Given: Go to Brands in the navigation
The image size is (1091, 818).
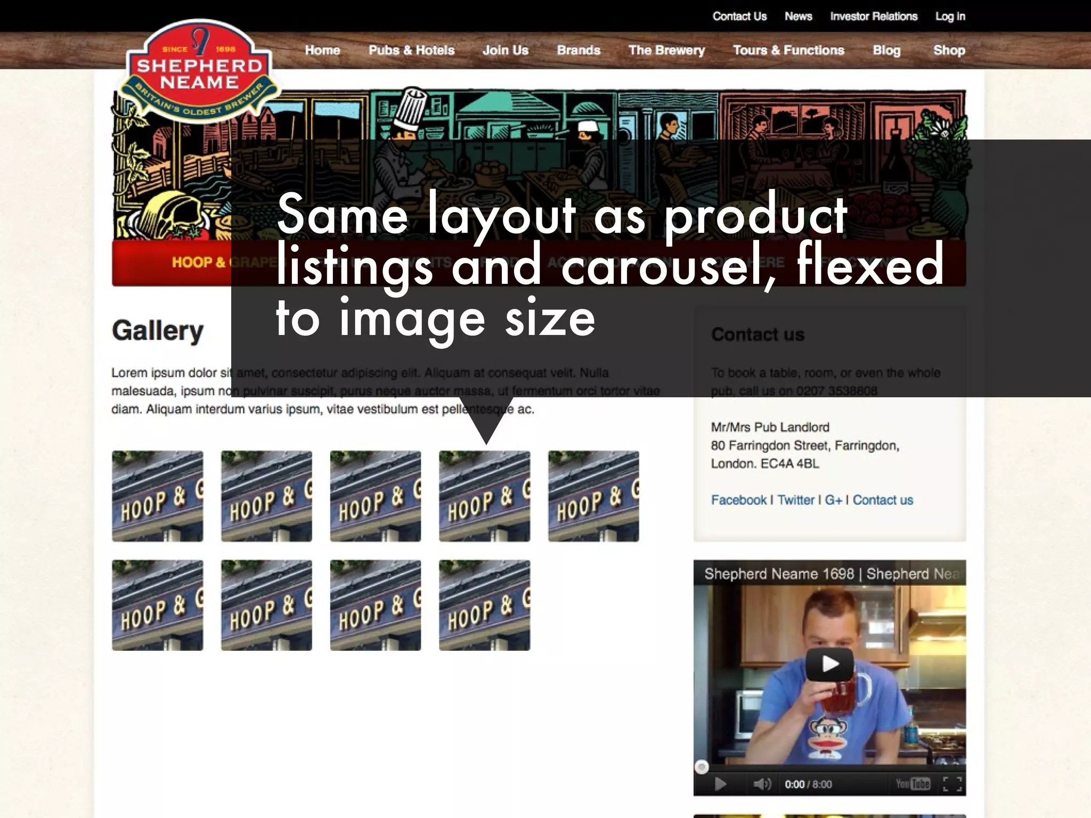Looking at the screenshot, I should pos(579,50).
